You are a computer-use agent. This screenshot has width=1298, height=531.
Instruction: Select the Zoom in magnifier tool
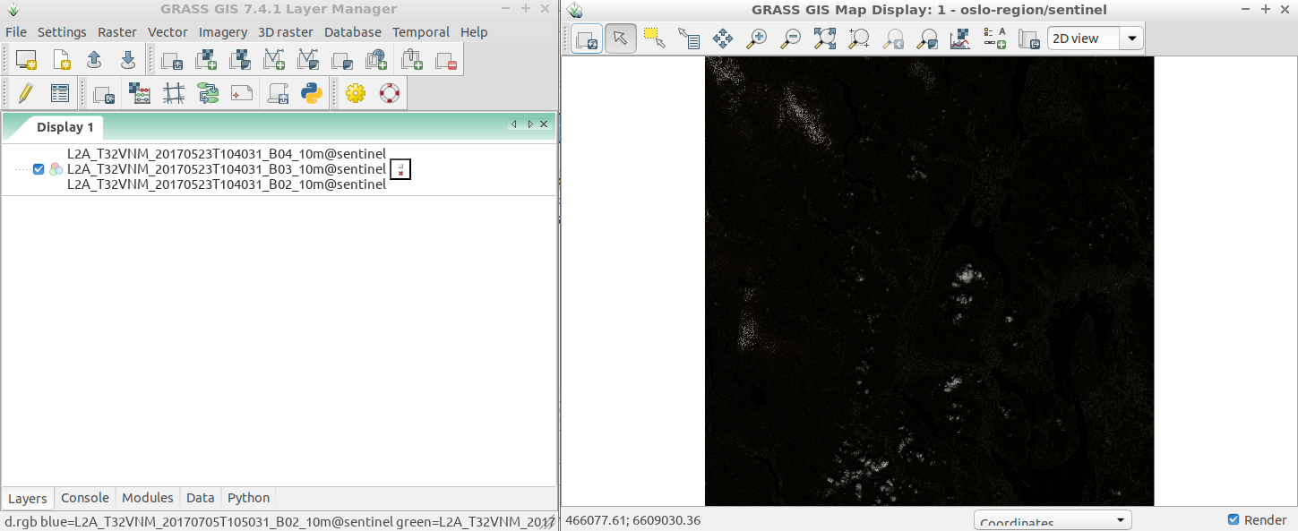click(x=757, y=39)
